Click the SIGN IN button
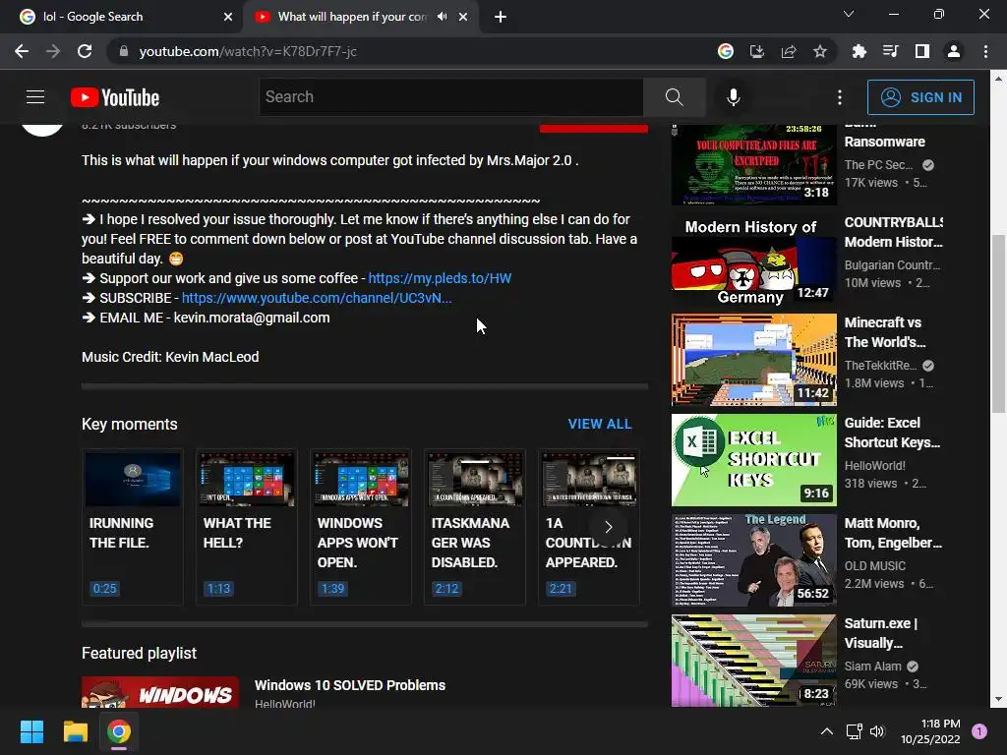The height and width of the screenshot is (755, 1007). (x=920, y=97)
